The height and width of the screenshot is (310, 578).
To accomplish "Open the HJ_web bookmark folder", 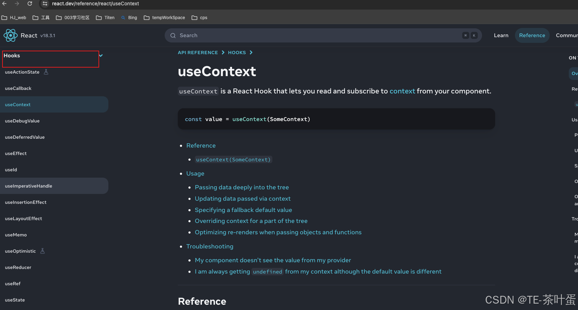I will [14, 18].
